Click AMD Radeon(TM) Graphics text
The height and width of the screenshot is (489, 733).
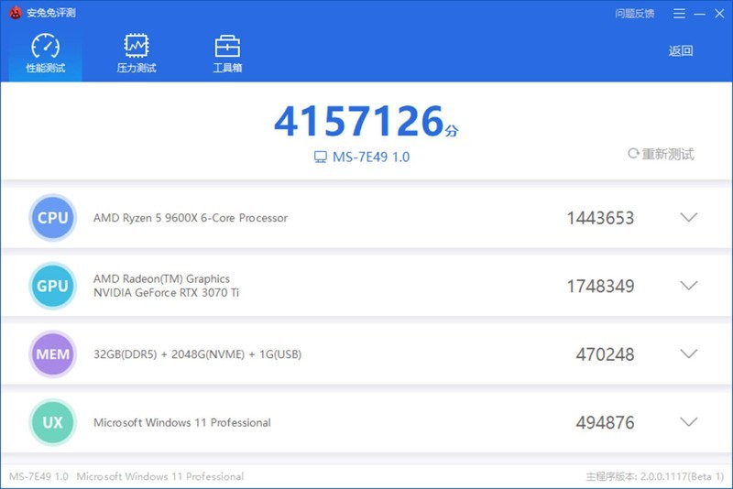[161, 278]
